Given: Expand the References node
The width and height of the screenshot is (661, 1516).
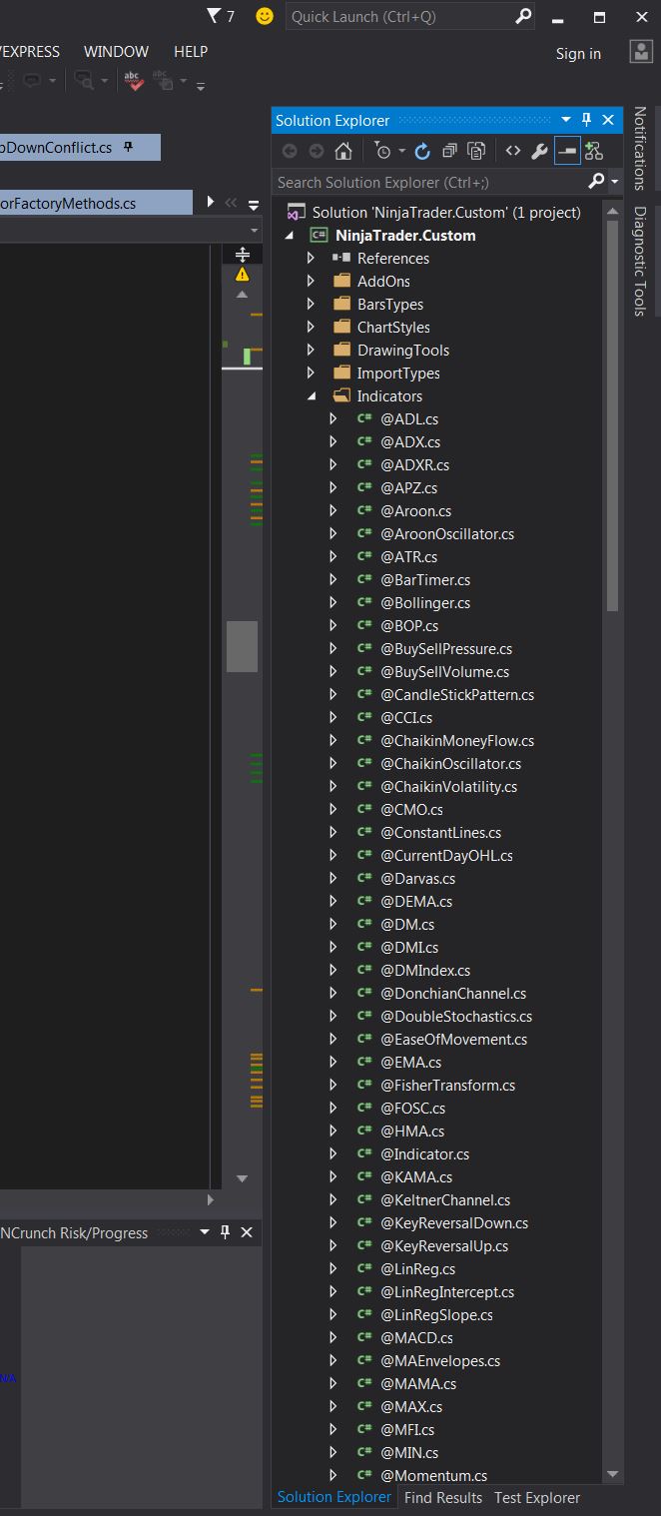Looking at the screenshot, I should (x=311, y=259).
